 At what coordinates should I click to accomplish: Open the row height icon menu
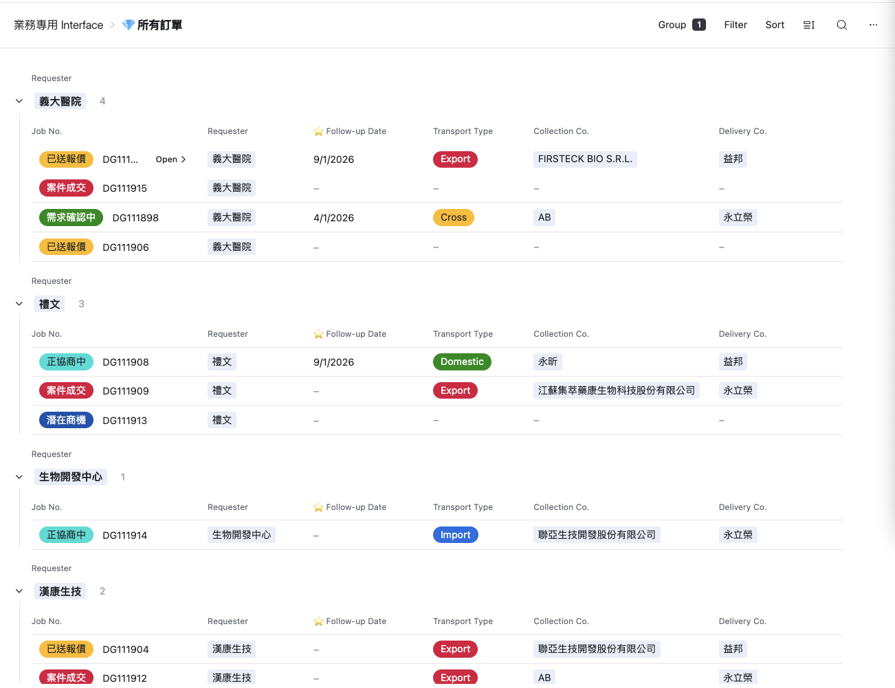[809, 25]
